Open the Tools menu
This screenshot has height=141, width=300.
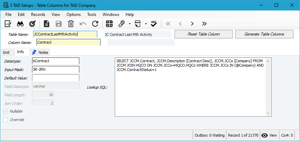point(92,15)
